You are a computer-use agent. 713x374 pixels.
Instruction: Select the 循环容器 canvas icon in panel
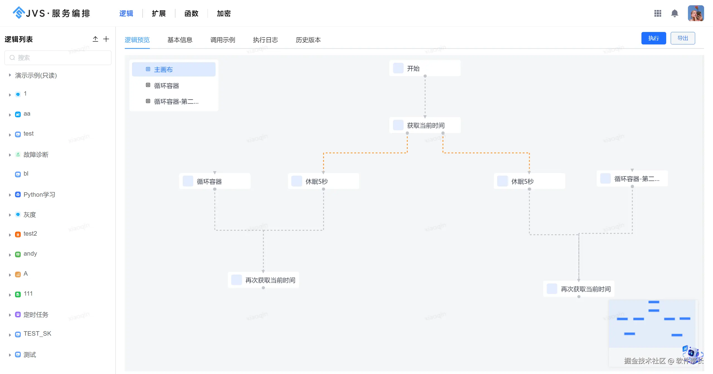(x=148, y=85)
